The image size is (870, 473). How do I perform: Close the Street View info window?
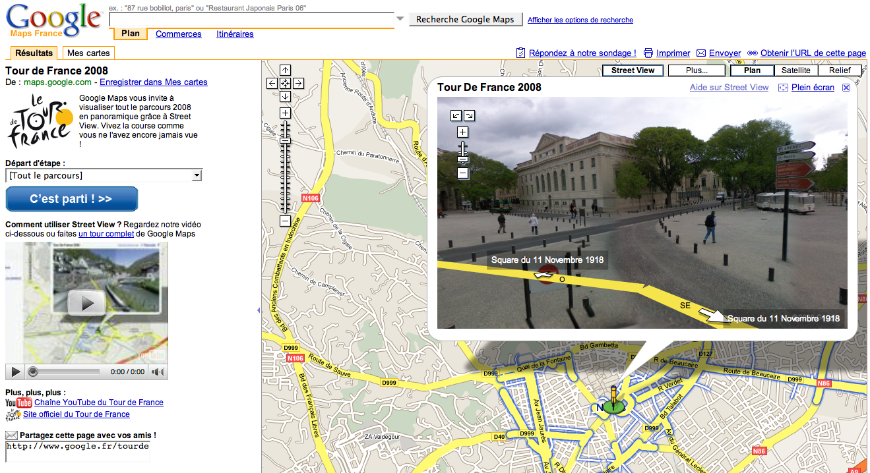coord(846,88)
